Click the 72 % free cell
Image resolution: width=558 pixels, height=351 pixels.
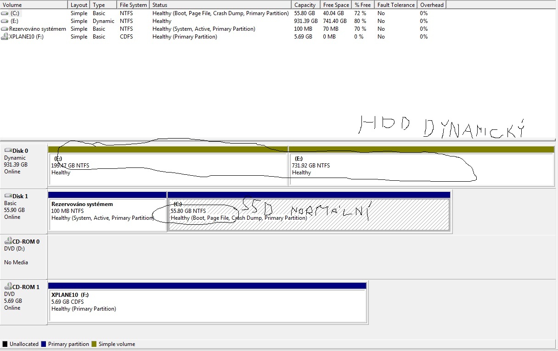(361, 13)
